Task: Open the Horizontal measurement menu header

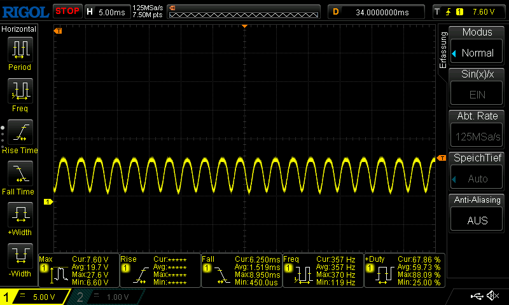Action: 19,29
